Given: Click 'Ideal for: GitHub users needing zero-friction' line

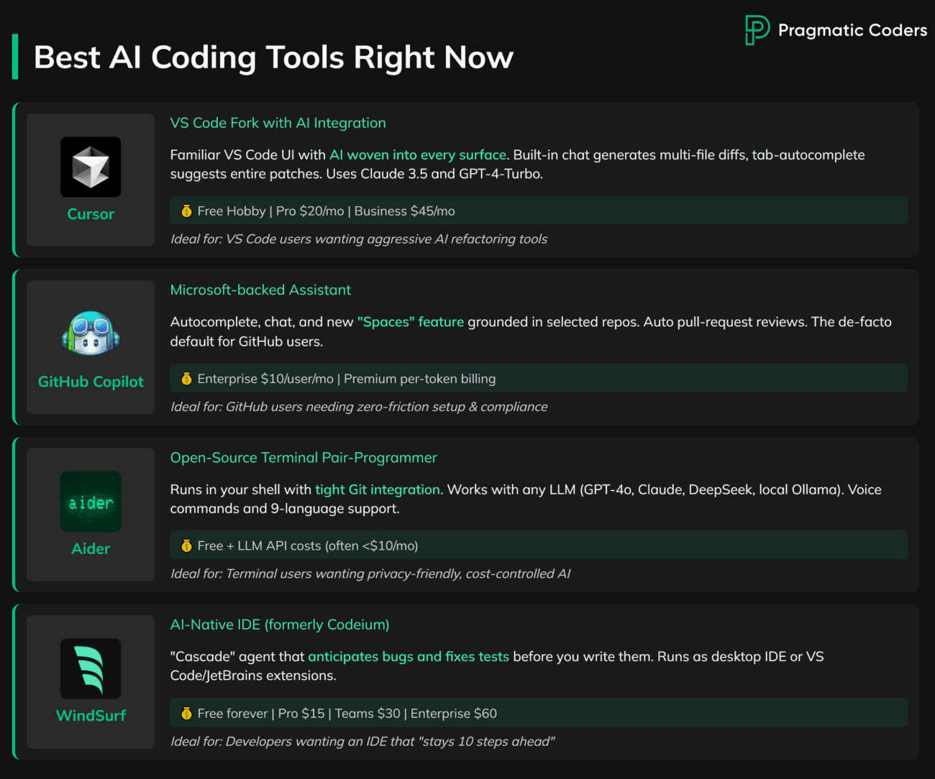Looking at the screenshot, I should tap(359, 407).
